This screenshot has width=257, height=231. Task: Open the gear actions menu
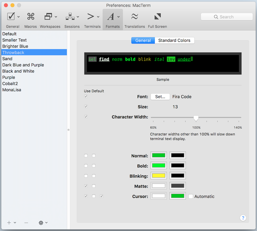[x=43, y=222]
